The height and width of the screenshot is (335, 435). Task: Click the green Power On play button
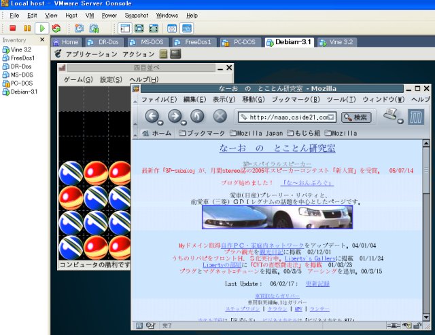[41, 28]
